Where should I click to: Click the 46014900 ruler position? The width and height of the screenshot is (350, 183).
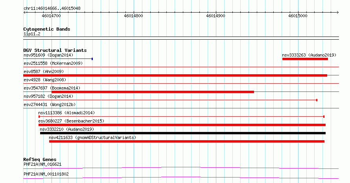216,16
